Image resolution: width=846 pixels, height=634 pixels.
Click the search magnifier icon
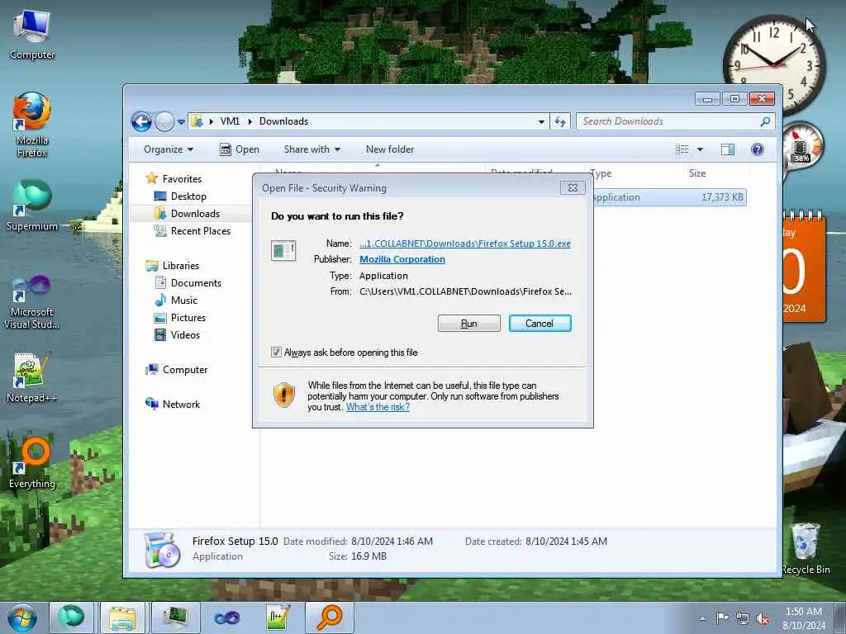coord(765,122)
